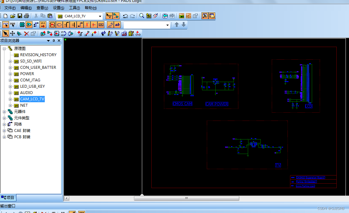Fit sheet to view icon
This screenshot has width=349, height=213.
[149, 16]
